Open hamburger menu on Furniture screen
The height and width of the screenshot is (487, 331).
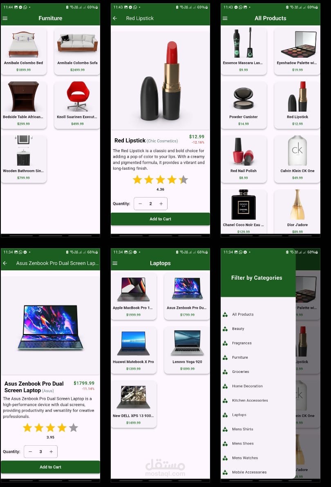(x=5, y=18)
